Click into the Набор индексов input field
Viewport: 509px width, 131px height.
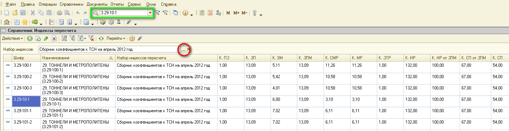pos(109,49)
